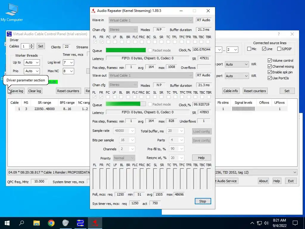Toggle Wave out Packet mode checkbox
The image size is (305, 229).
click(x=150, y=104)
